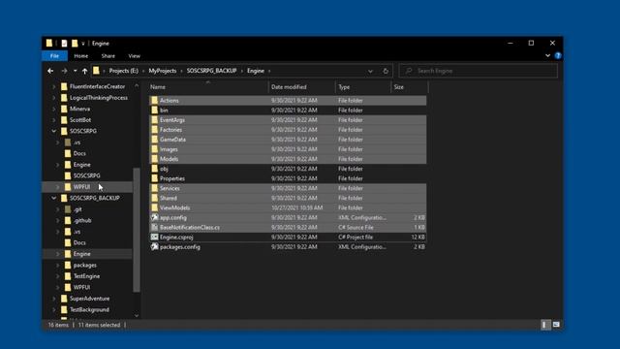Expand the ScottBot tree node

coord(54,120)
